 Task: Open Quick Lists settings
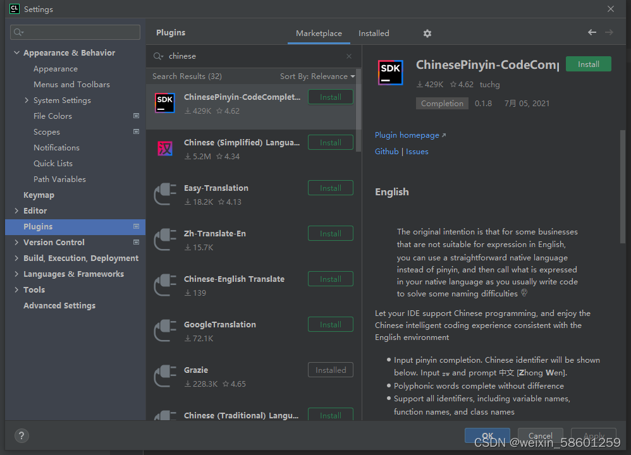(x=53, y=163)
